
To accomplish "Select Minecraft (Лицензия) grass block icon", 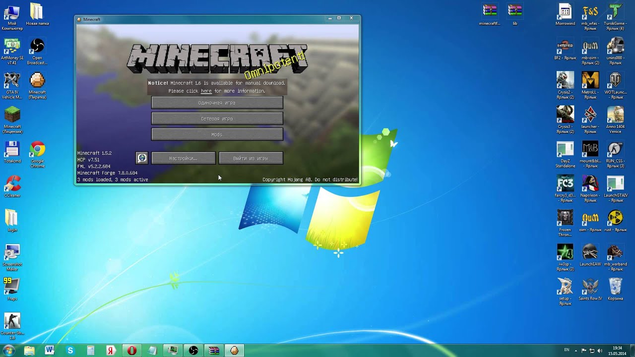I will pos(12,120).
